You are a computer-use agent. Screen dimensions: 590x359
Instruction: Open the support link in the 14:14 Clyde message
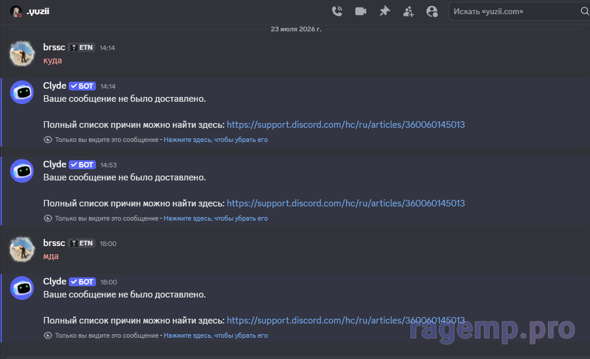pyautogui.click(x=346, y=125)
